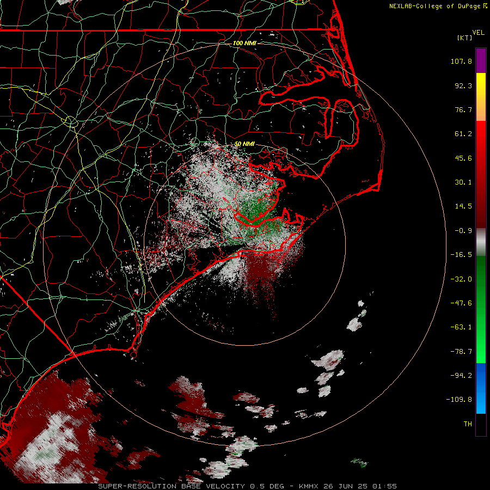Select the 92.3 legend value
This screenshot has height=490, width=490.
pos(463,85)
